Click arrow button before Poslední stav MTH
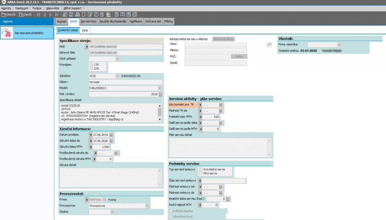Image resolution: width=386 pixels, height=220 pixels. point(201,117)
